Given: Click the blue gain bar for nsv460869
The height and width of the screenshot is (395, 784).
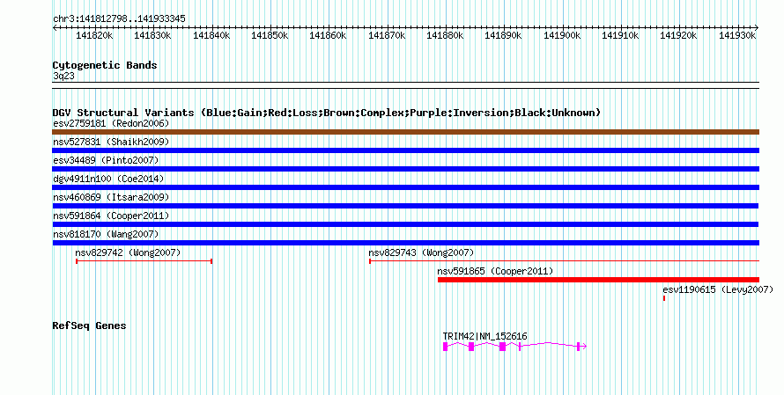Looking at the screenshot, I should pyautogui.click(x=405, y=206).
